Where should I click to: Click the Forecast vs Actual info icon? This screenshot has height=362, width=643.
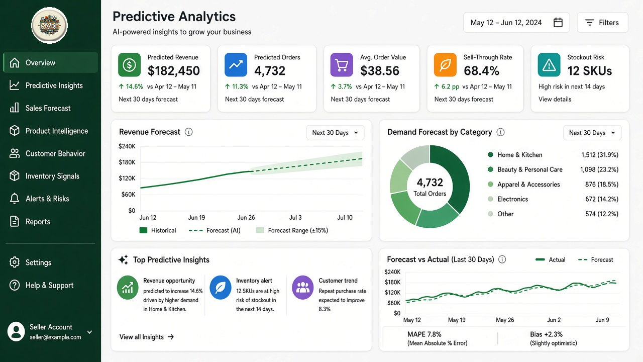click(502, 260)
